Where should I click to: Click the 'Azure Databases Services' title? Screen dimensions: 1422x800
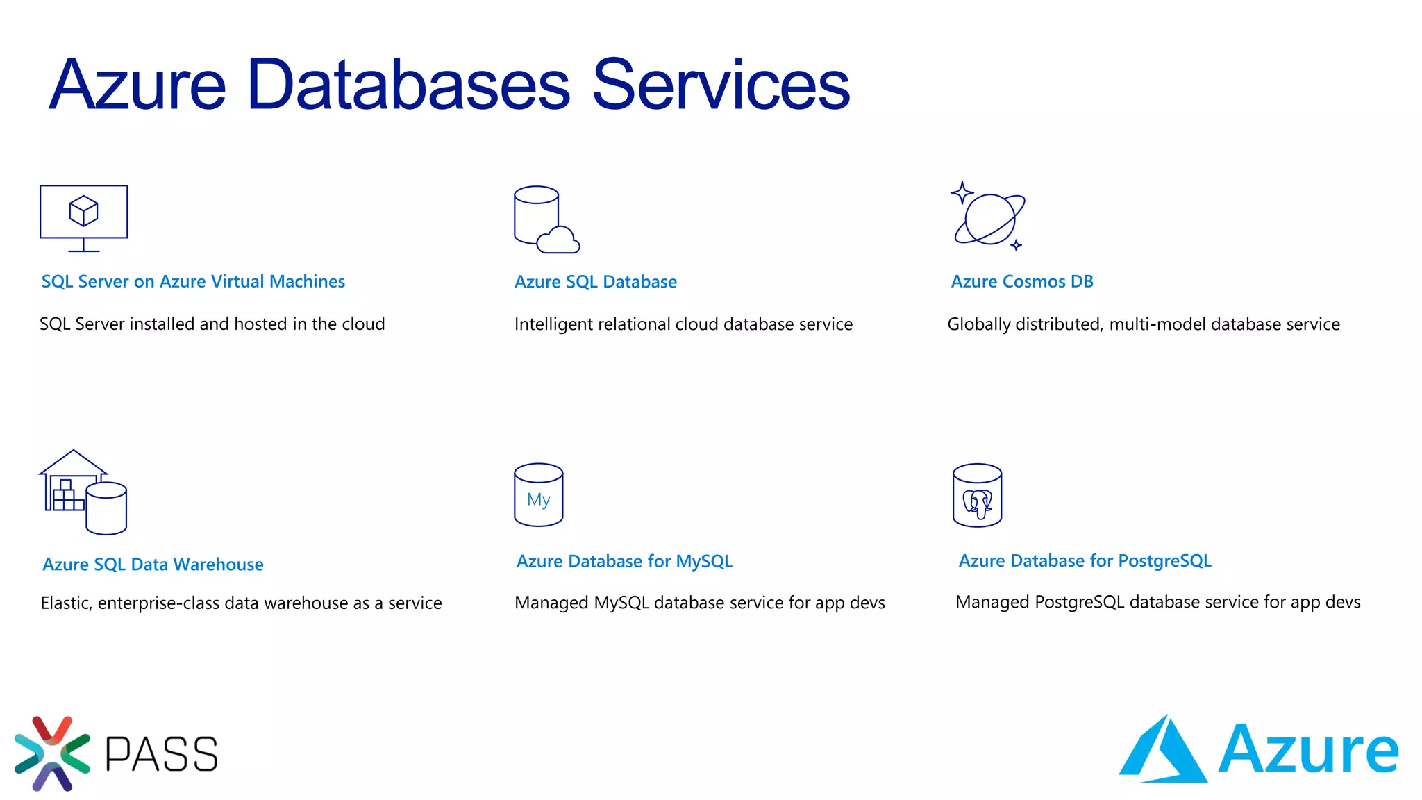point(450,85)
